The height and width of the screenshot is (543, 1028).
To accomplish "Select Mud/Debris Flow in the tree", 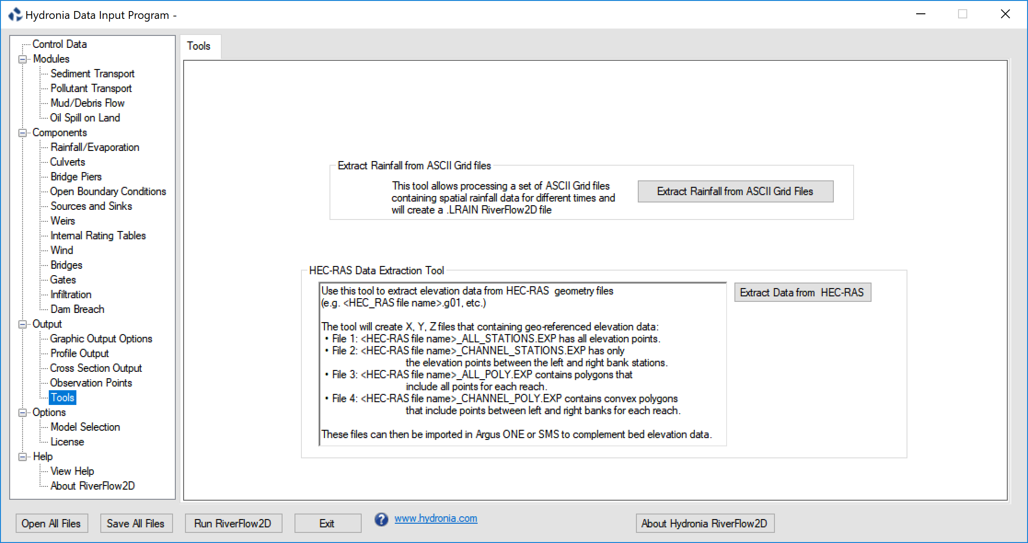I will pos(87,103).
